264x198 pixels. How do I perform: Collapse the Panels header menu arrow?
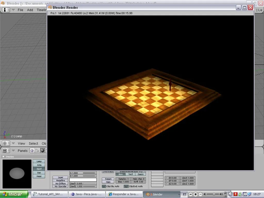[x=13, y=151]
